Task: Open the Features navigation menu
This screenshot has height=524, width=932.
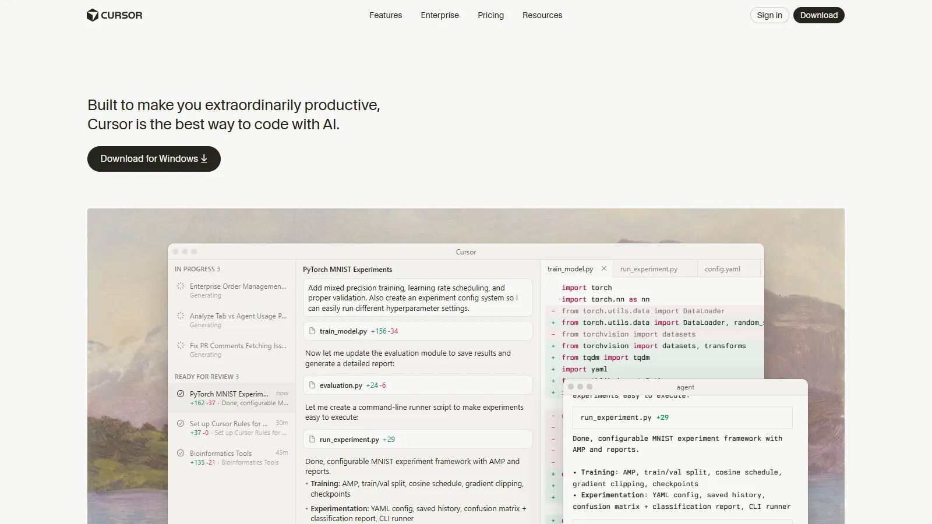Action: (x=386, y=15)
